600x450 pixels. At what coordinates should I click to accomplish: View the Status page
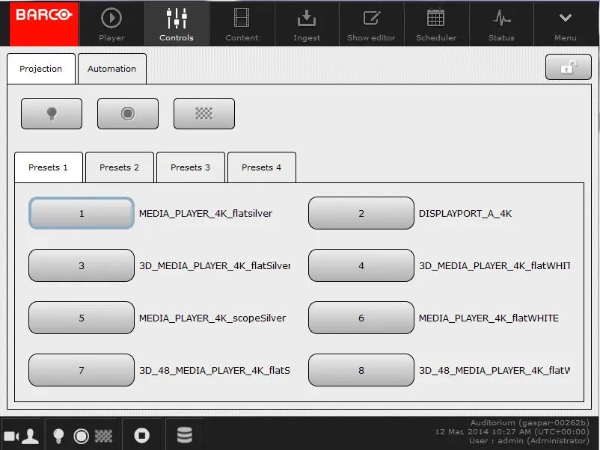[x=500, y=24]
